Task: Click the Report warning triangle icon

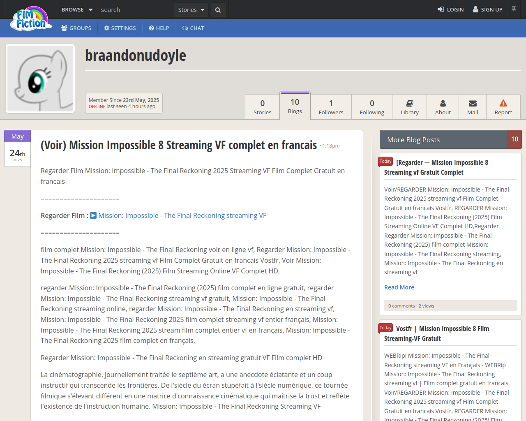Action: click(503, 103)
